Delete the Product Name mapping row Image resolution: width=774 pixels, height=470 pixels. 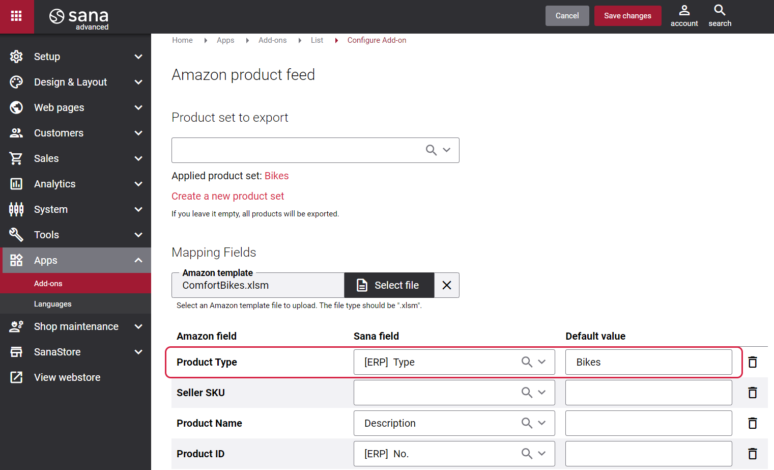click(753, 423)
